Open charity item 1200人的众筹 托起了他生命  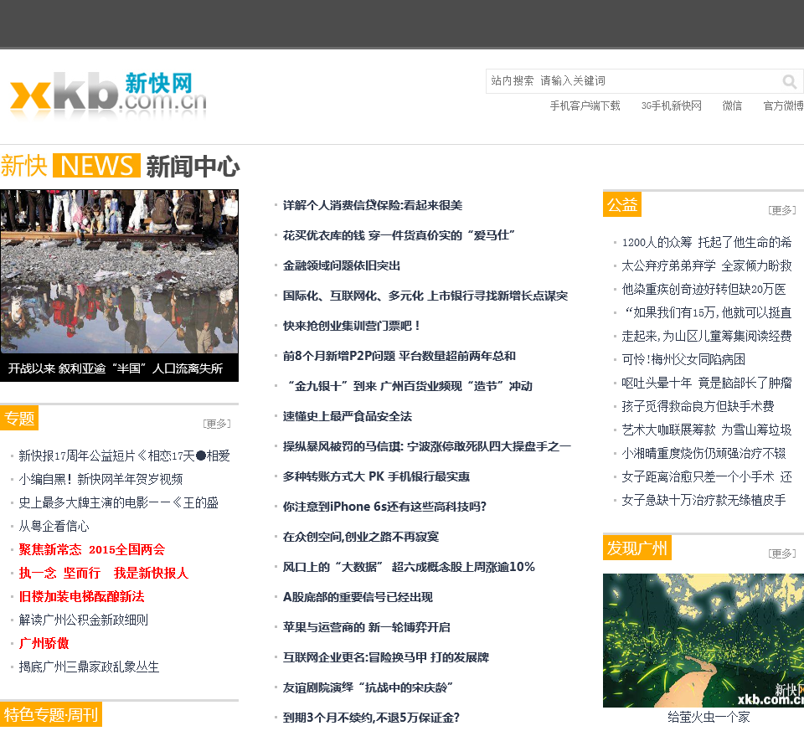pyautogui.click(x=707, y=243)
